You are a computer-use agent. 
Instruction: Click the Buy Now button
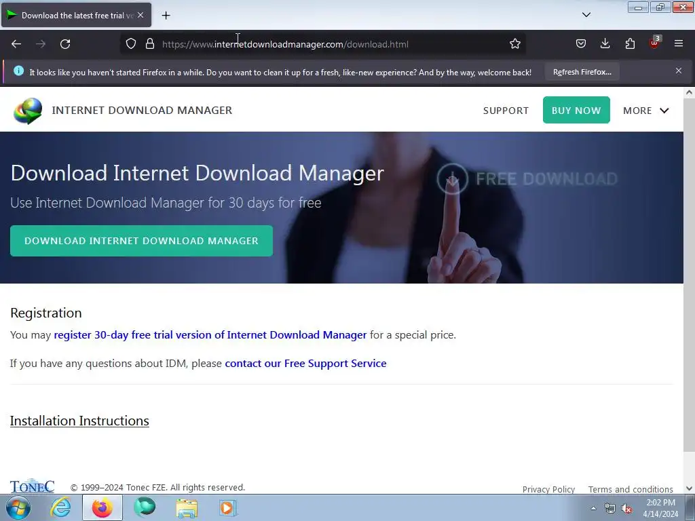[x=576, y=111]
